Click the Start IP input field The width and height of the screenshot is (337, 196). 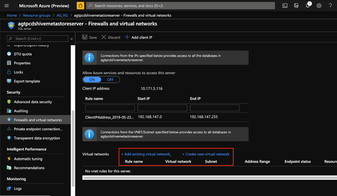(x=162, y=108)
